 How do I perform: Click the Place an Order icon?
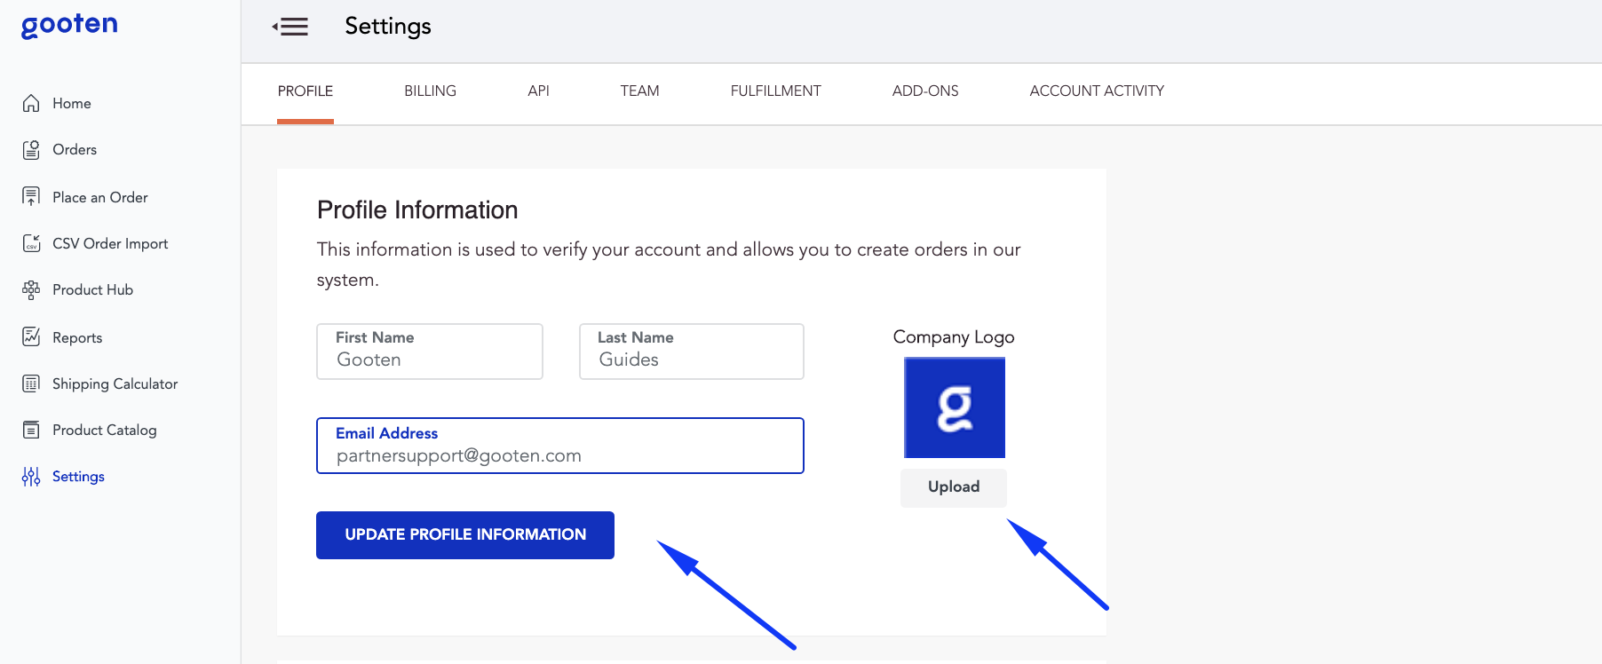pyautogui.click(x=31, y=197)
